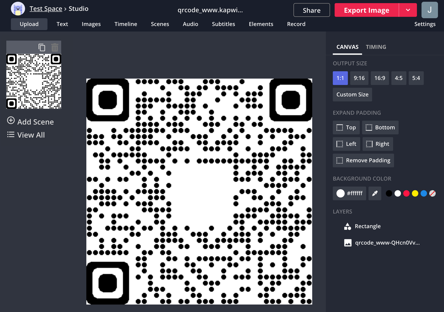Expand padding on the Left
The image size is (444, 312).
coord(346,144)
